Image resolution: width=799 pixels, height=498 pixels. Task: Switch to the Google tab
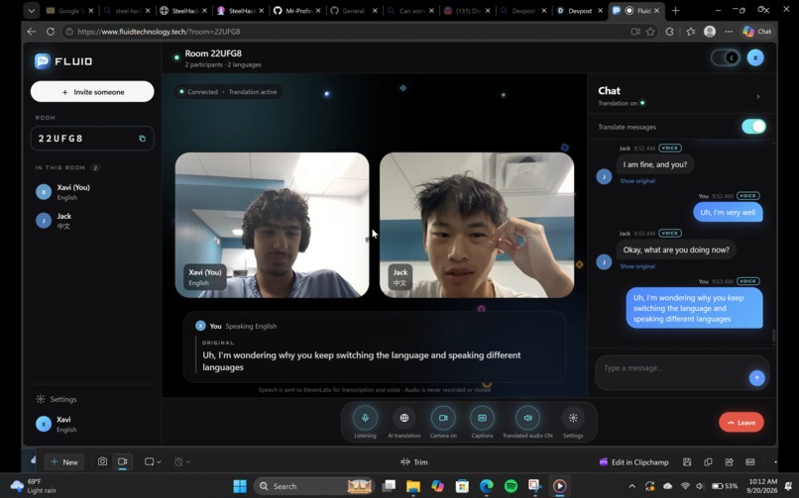click(69, 10)
